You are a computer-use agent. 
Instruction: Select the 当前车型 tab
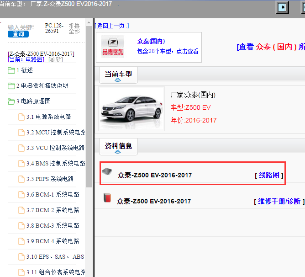click(x=118, y=75)
